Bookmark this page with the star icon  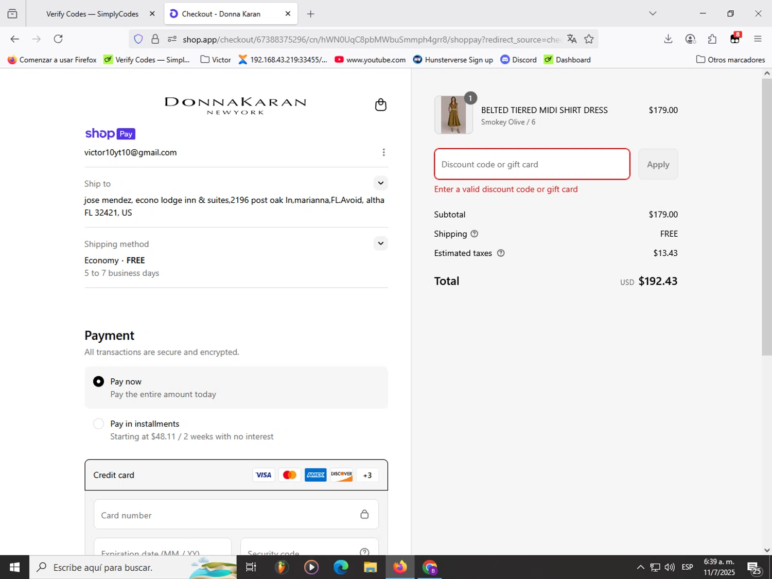(x=589, y=39)
